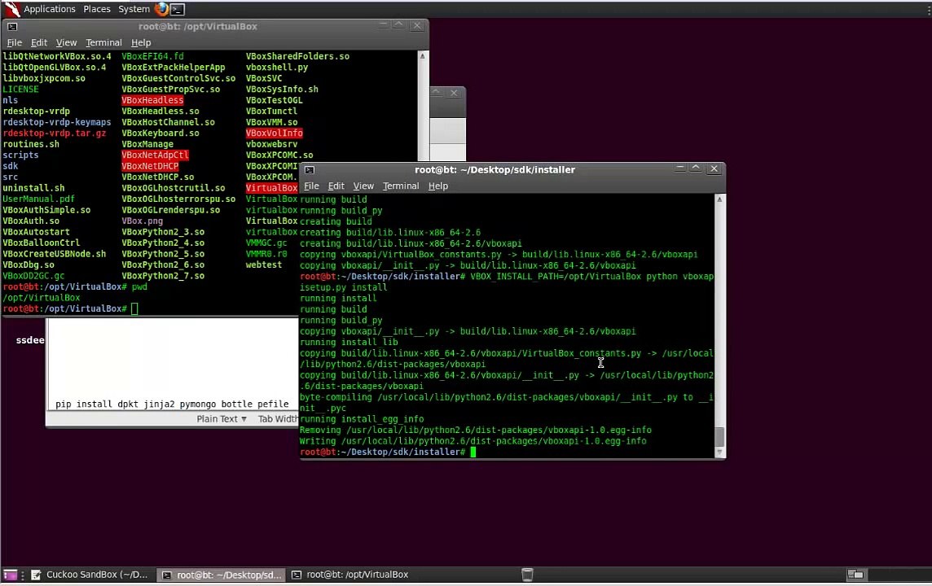Click VBoxManage in the listing
The image size is (932, 586).
pos(147,144)
